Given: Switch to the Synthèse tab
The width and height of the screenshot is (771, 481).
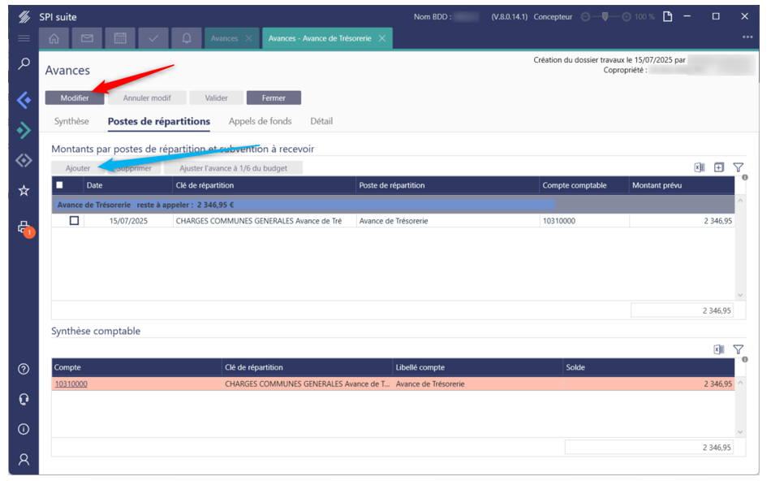Looking at the screenshot, I should coord(71,121).
